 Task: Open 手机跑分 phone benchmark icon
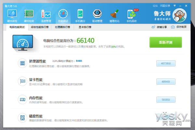click(80, 15)
